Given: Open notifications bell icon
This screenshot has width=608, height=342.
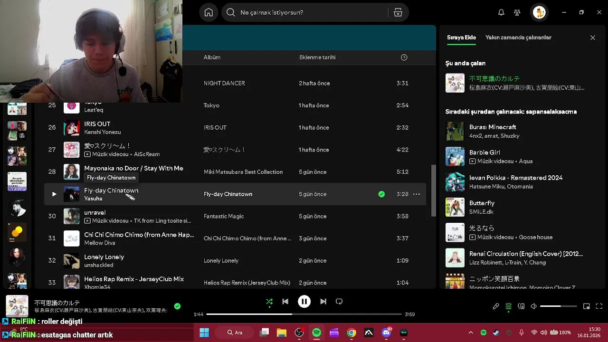Looking at the screenshot, I should coord(501,12).
